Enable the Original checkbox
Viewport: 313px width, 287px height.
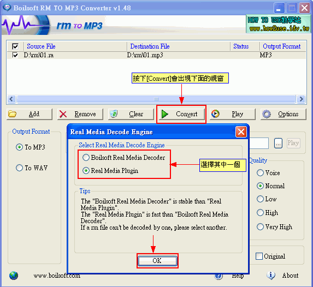pos(259,256)
